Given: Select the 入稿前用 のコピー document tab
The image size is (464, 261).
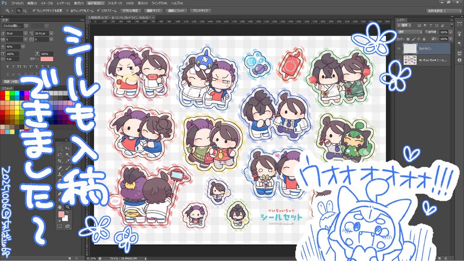Looking at the screenshot, I should 120,18.
